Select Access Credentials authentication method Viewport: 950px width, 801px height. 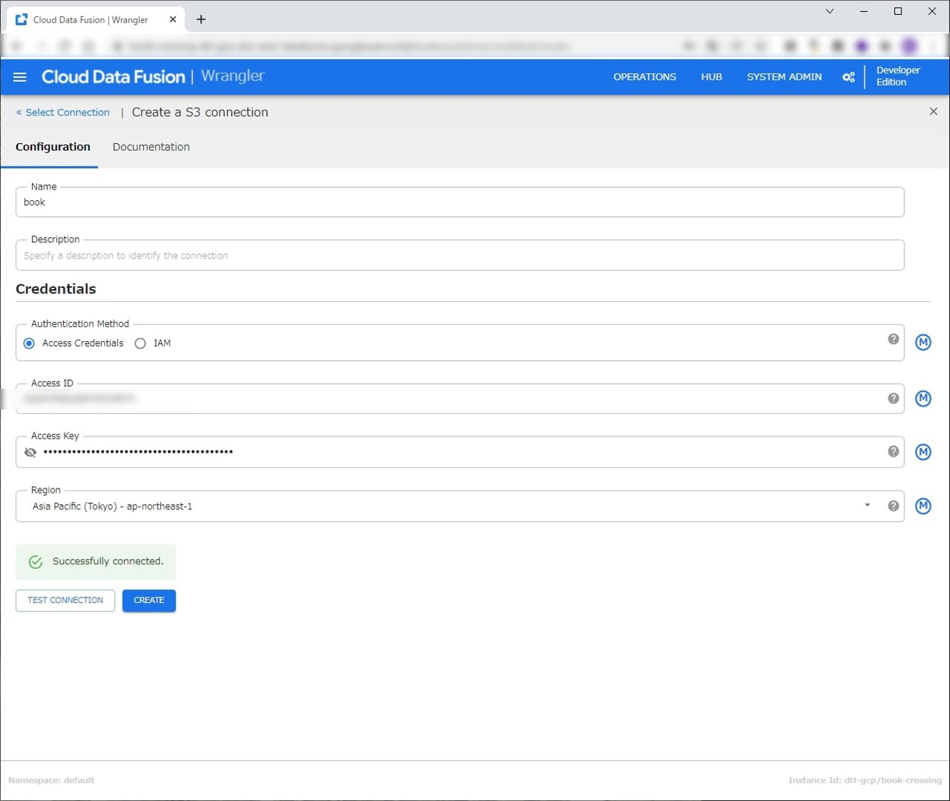[29, 343]
